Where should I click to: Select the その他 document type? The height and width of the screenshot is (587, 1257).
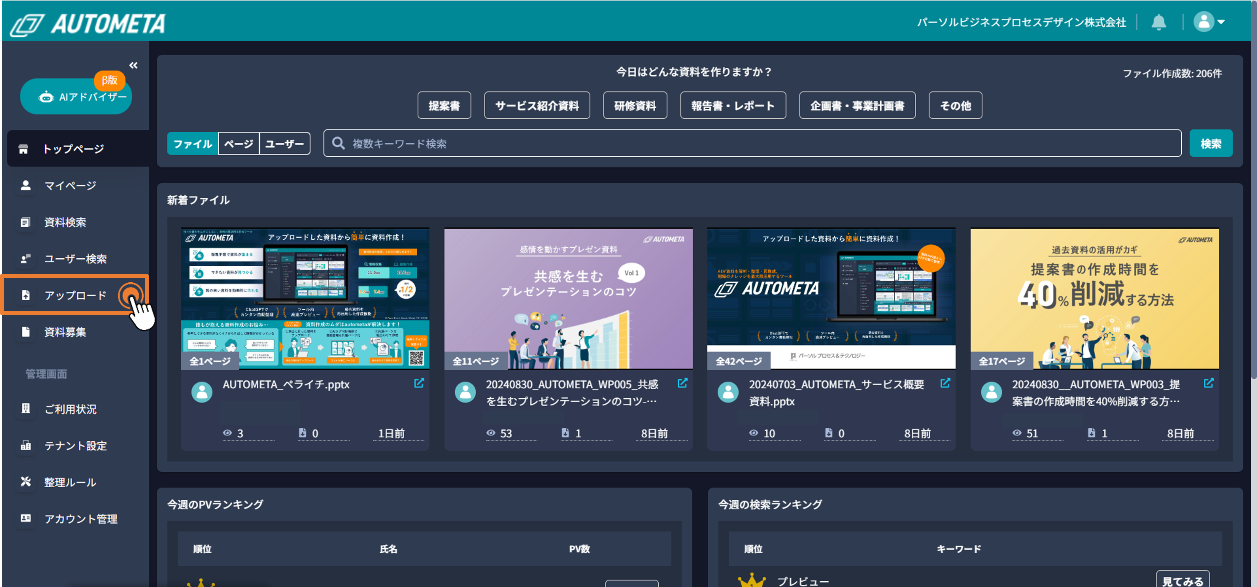[x=955, y=105]
